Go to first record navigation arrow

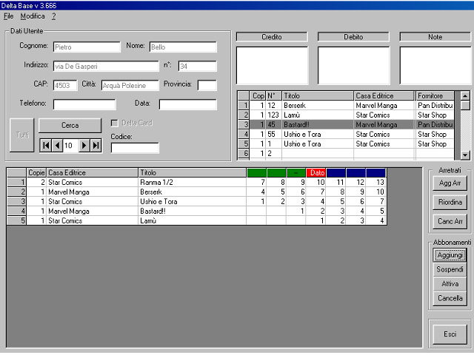coord(46,146)
